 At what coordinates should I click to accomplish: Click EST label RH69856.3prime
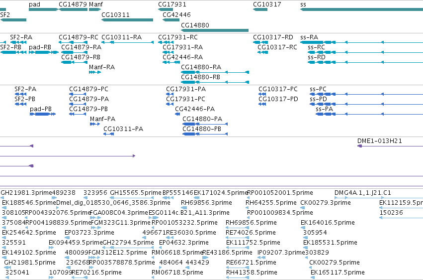206,203
